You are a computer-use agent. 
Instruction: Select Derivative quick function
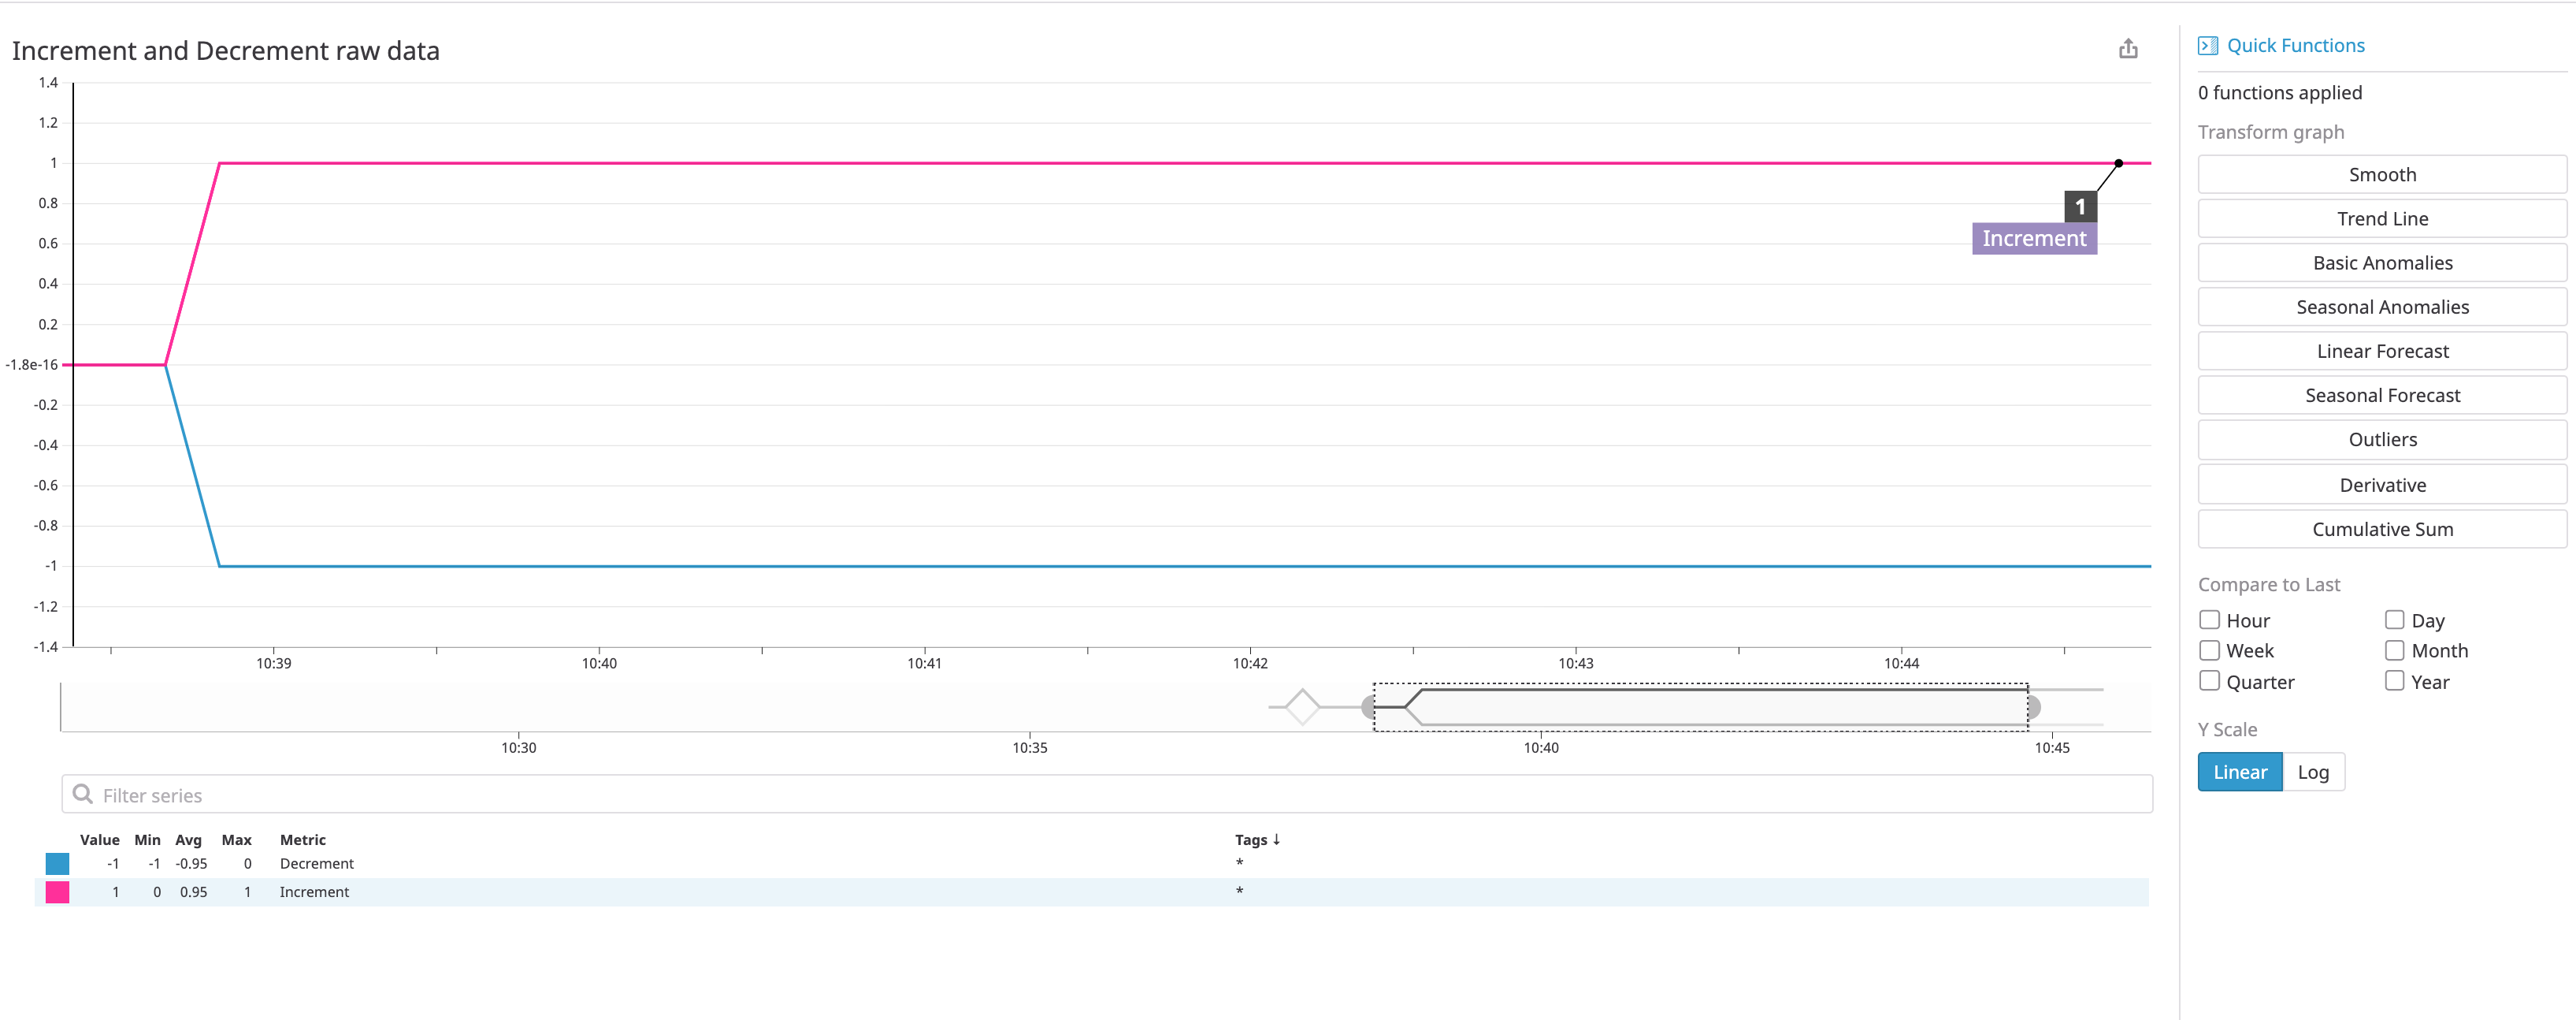click(2381, 484)
